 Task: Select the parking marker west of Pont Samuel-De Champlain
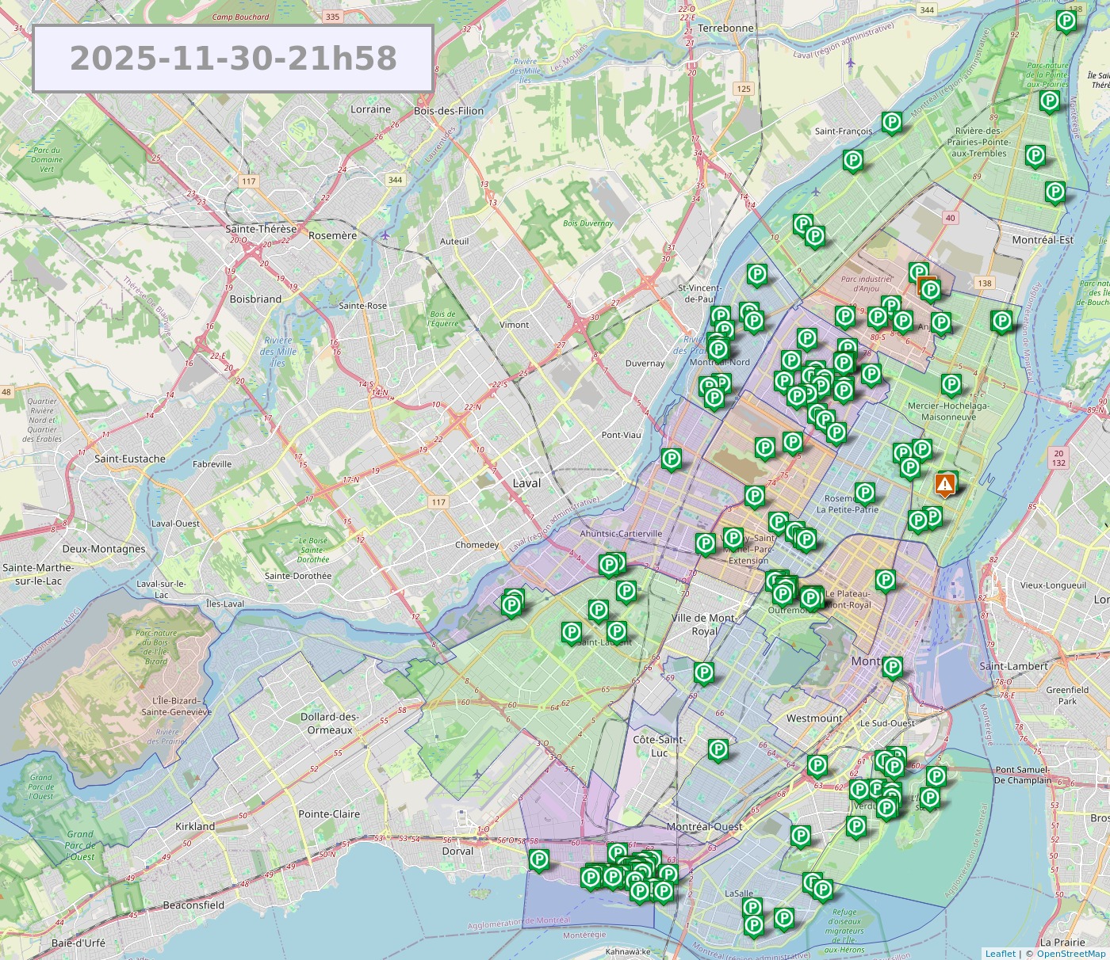(936, 776)
